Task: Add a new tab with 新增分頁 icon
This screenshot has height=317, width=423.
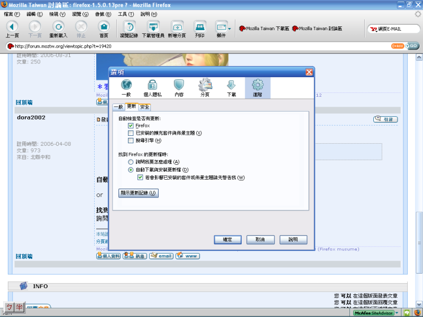Action: click(x=177, y=29)
